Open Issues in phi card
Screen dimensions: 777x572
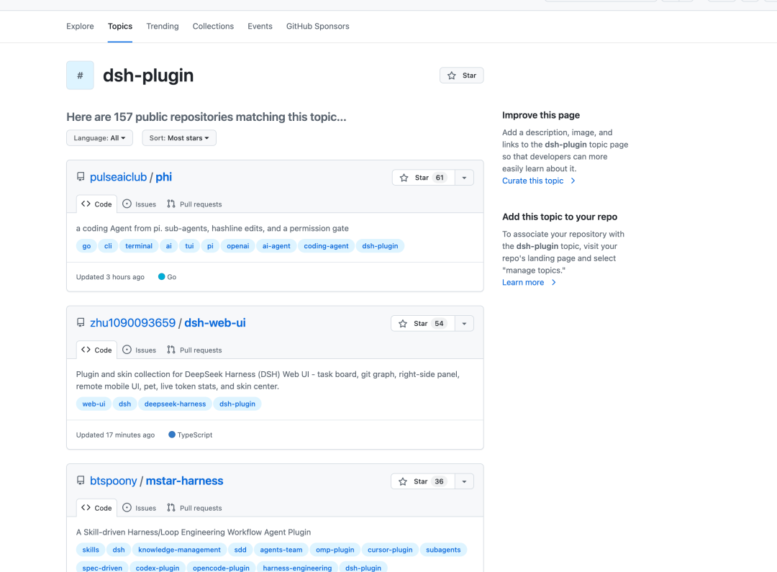point(140,204)
